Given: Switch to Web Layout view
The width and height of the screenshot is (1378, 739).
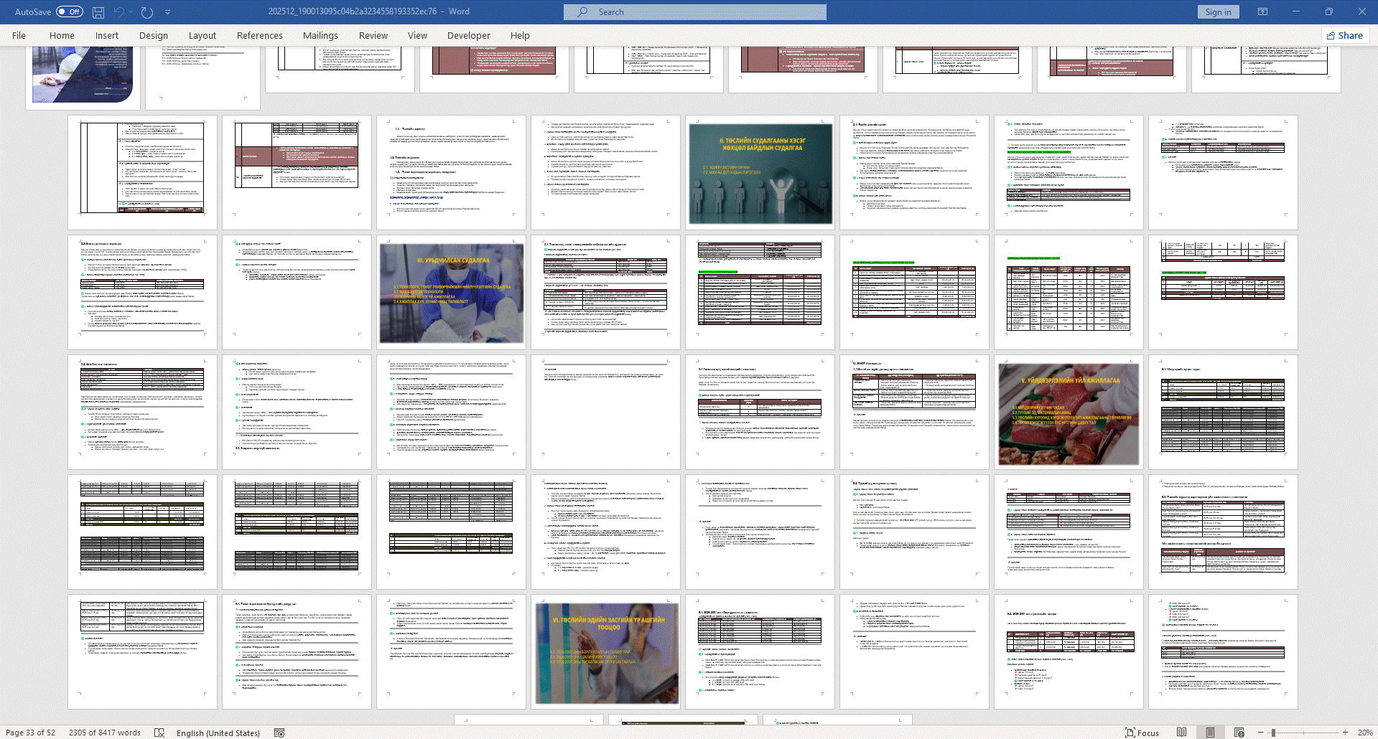Looking at the screenshot, I should 1239,733.
